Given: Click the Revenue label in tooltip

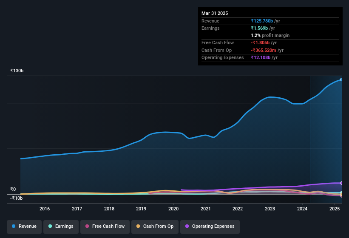Looking at the screenshot, I should 210,21.
